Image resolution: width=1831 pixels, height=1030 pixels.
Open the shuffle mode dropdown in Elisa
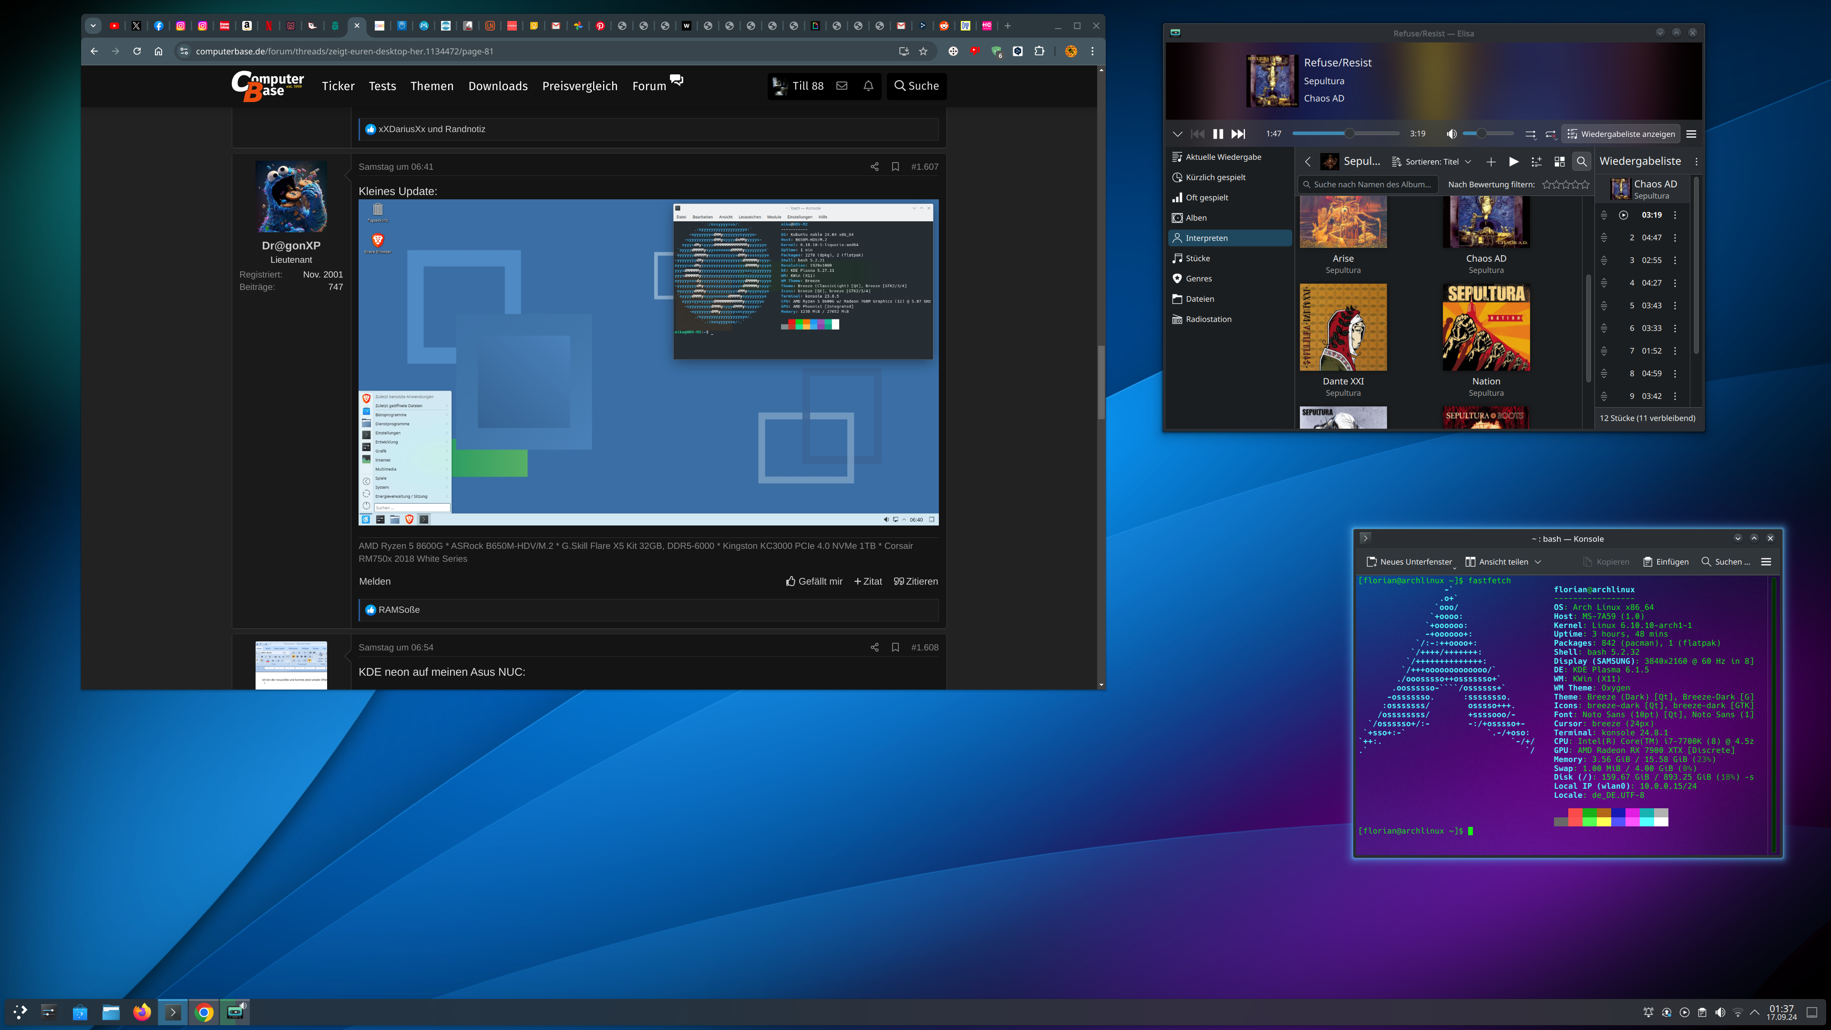click(1530, 134)
